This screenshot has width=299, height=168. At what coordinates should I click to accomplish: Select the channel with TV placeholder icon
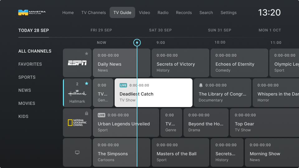pos(77,152)
